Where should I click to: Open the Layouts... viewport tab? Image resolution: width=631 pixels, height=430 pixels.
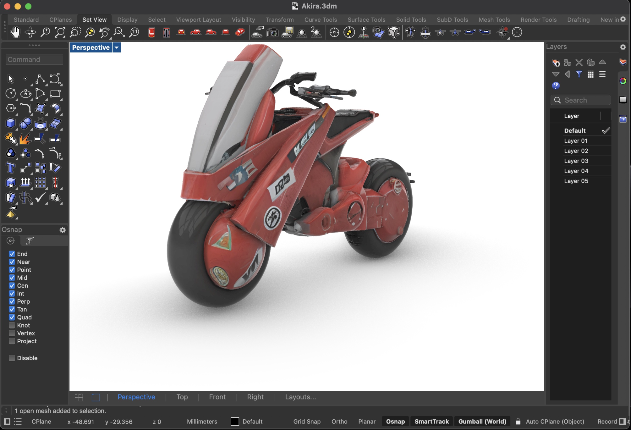[300, 397]
